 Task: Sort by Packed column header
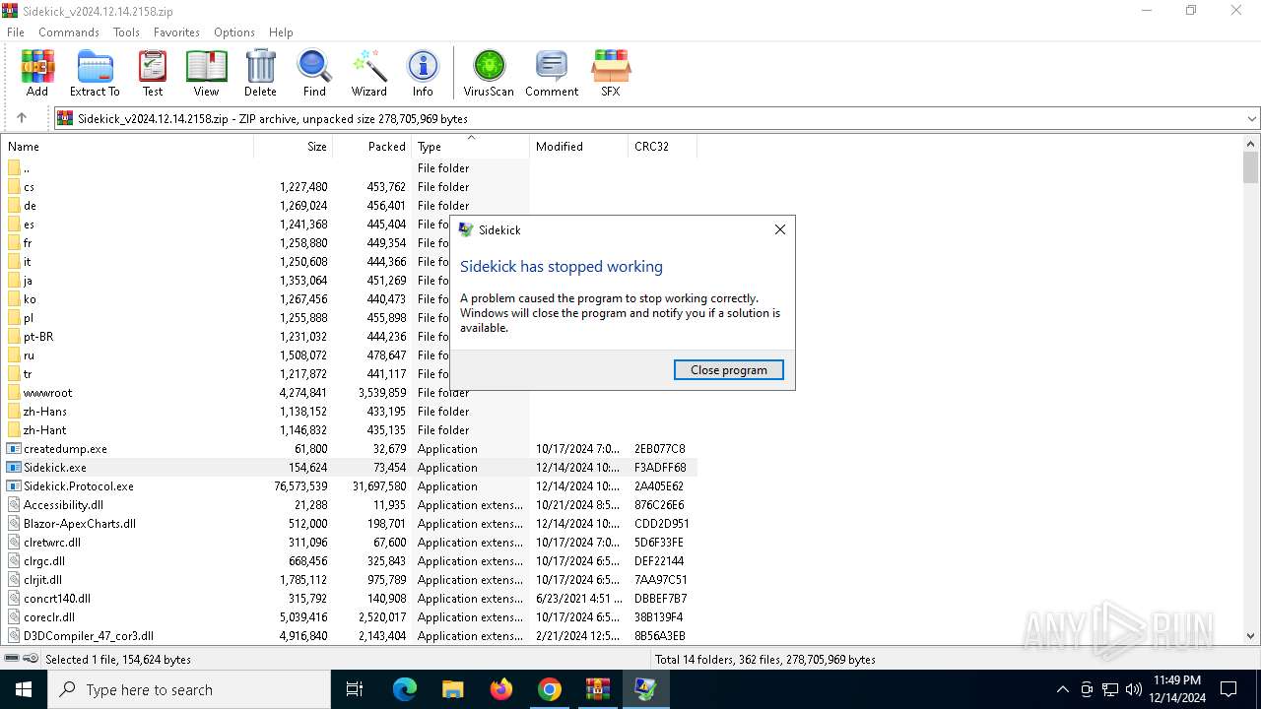pos(372,146)
